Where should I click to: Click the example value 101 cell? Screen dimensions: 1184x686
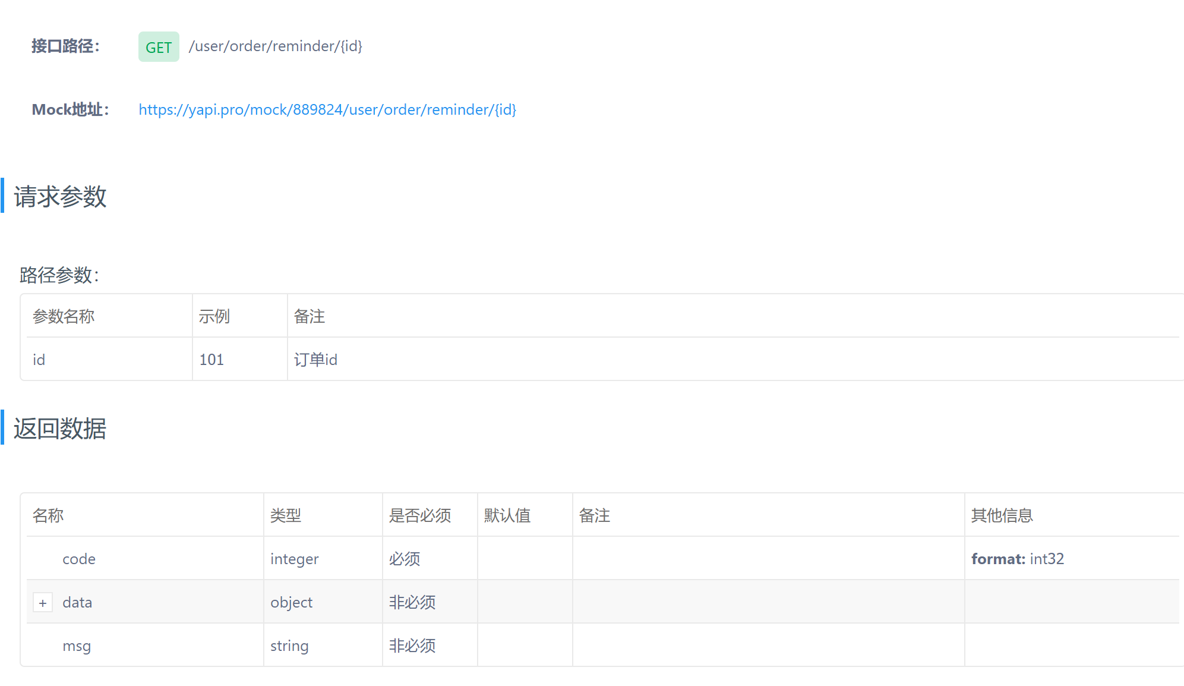[x=211, y=360]
